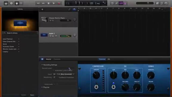
Task: Toggle the Metronome button
Action: pyautogui.click(x=125, y=3)
